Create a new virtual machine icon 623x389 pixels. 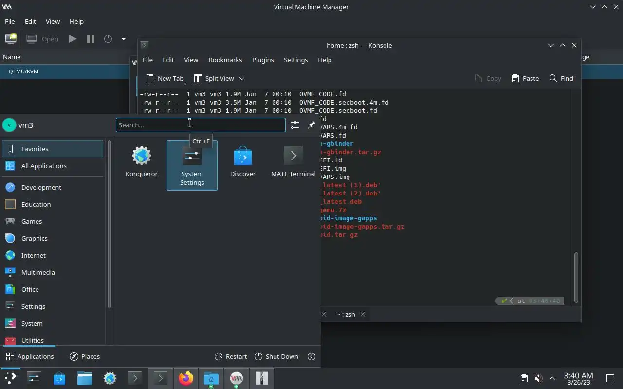[10, 39]
